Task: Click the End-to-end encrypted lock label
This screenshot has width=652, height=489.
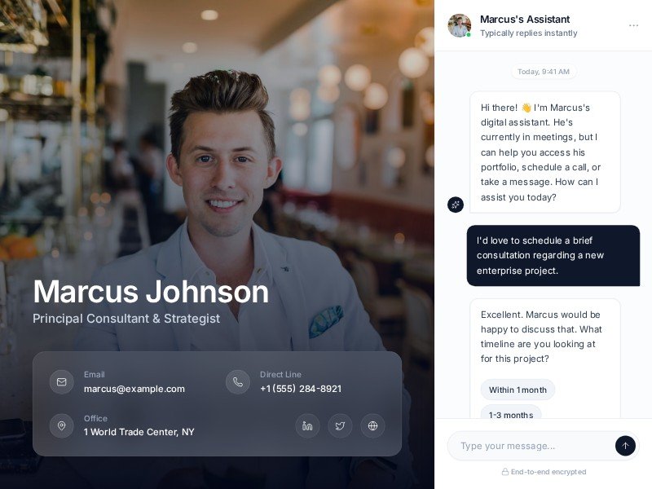Action: pyautogui.click(x=544, y=472)
